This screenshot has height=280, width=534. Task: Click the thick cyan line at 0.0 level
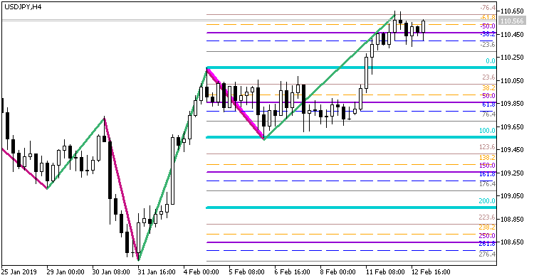click(351, 68)
